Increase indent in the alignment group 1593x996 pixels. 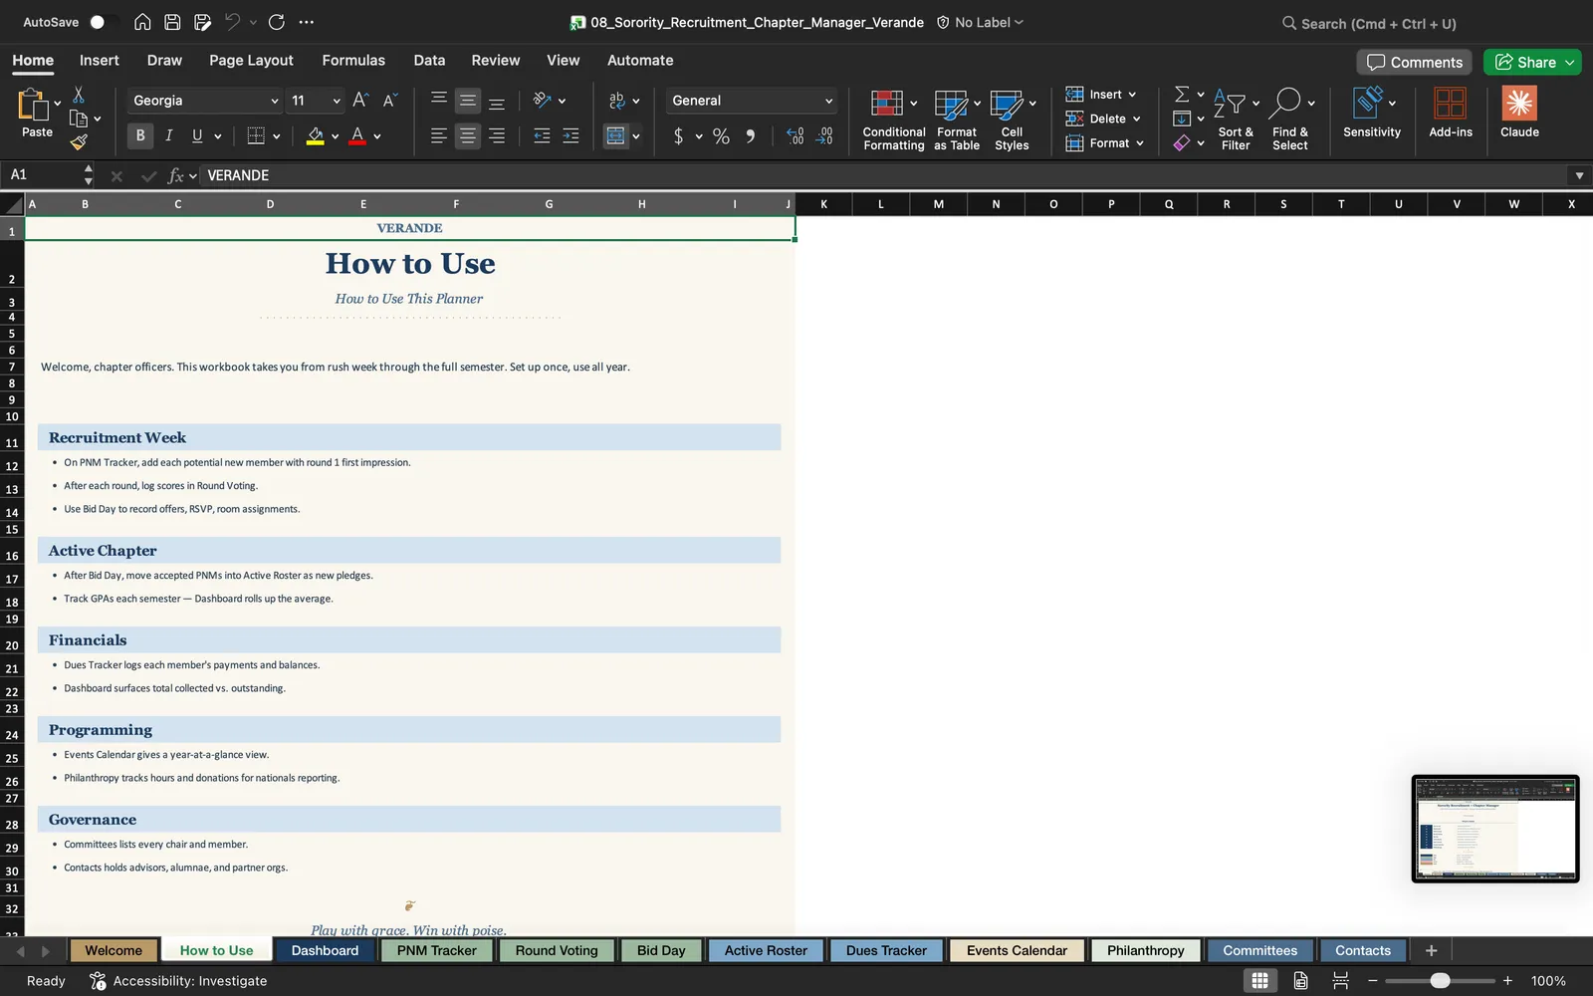click(x=570, y=135)
